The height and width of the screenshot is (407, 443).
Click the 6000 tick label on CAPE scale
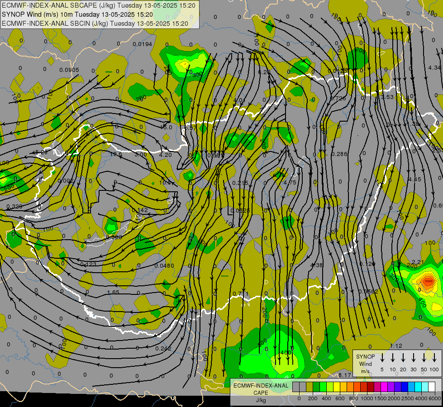(434, 398)
